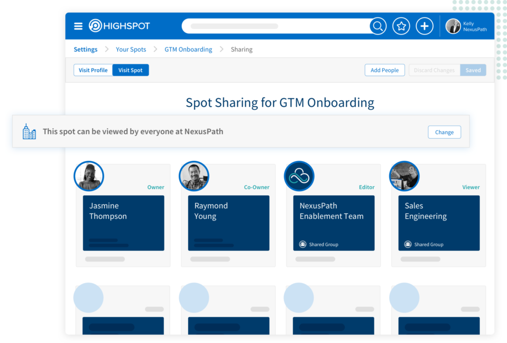
Task: Change NexusPath Enablement Team Editor role
Action: click(367, 187)
